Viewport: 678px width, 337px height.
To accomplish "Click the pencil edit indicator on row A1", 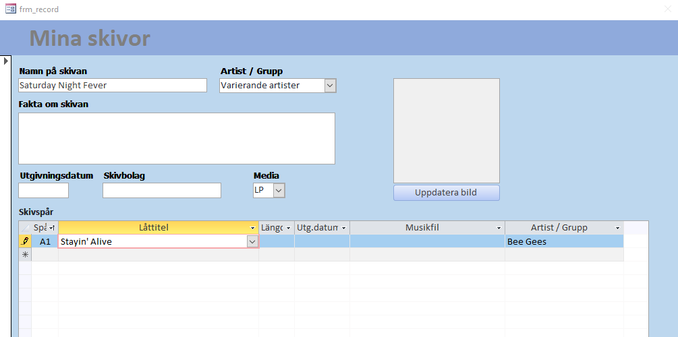I will point(25,241).
